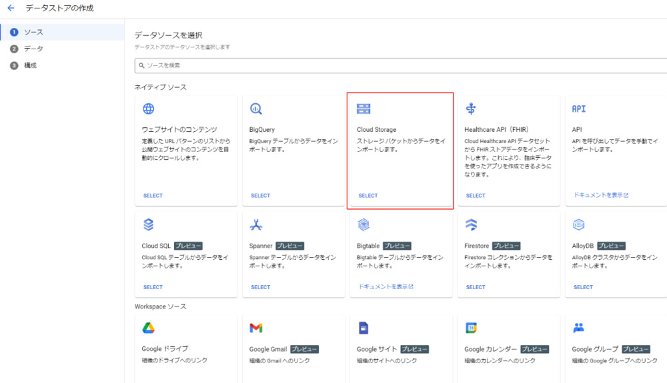
Task: Click the Google カレンダー card title
Action: pyautogui.click(x=490, y=349)
